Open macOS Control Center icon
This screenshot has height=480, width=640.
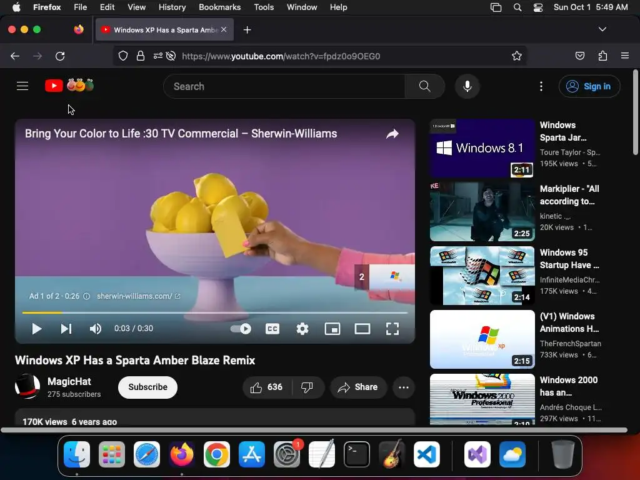[538, 7]
